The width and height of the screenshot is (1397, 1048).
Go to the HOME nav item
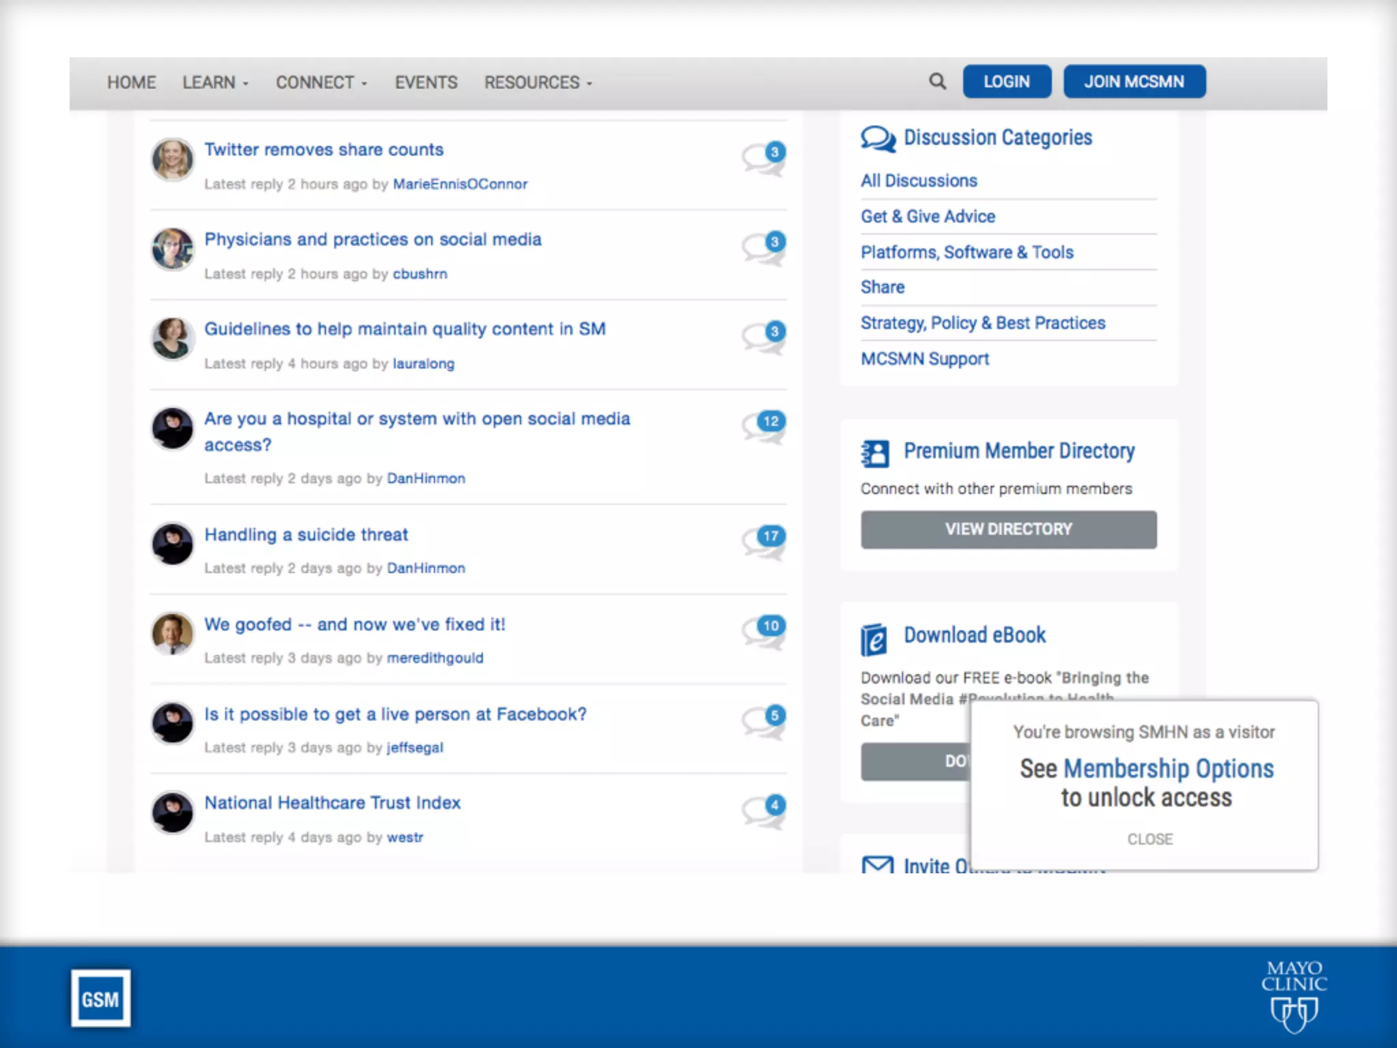132,83
